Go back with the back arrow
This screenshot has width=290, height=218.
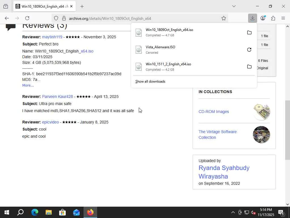pos(7,18)
